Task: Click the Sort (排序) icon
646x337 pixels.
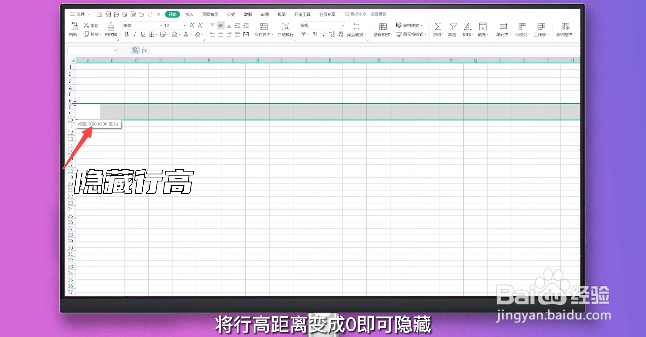Action: pyautogui.click(x=468, y=27)
